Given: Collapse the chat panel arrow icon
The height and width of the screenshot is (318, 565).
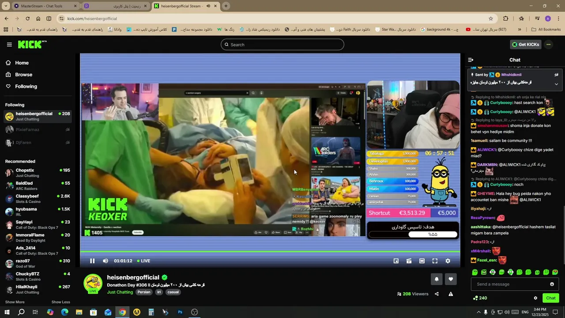Looking at the screenshot, I should pyautogui.click(x=471, y=60).
